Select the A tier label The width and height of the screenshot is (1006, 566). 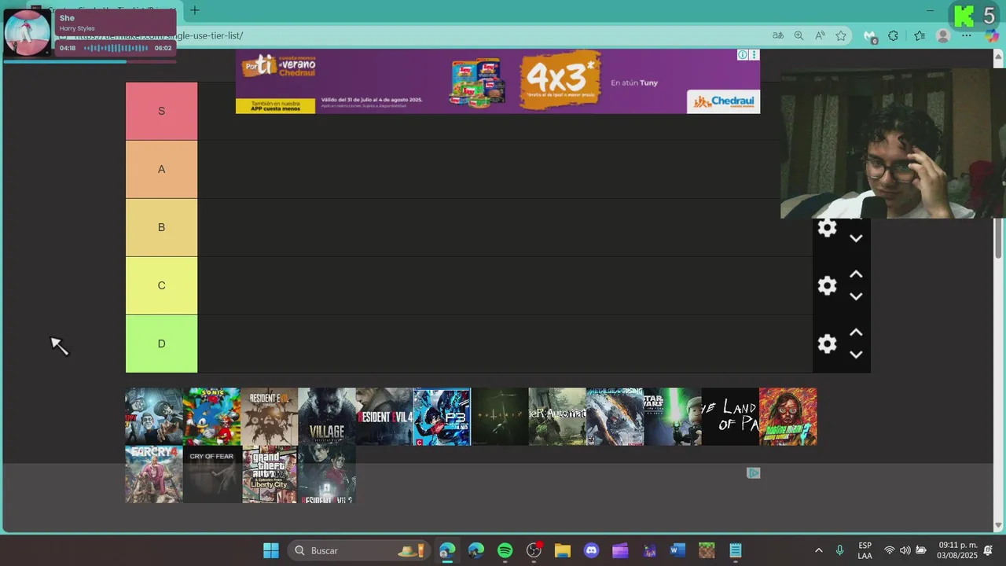(x=161, y=169)
